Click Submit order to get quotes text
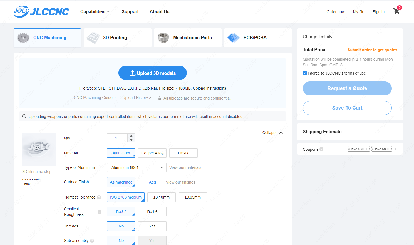The height and width of the screenshot is (245, 414). [x=372, y=50]
